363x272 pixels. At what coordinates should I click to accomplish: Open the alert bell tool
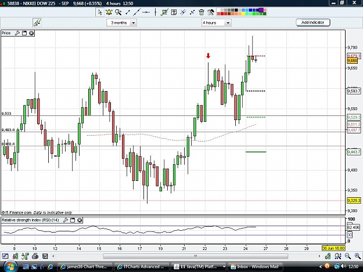[x=109, y=12]
